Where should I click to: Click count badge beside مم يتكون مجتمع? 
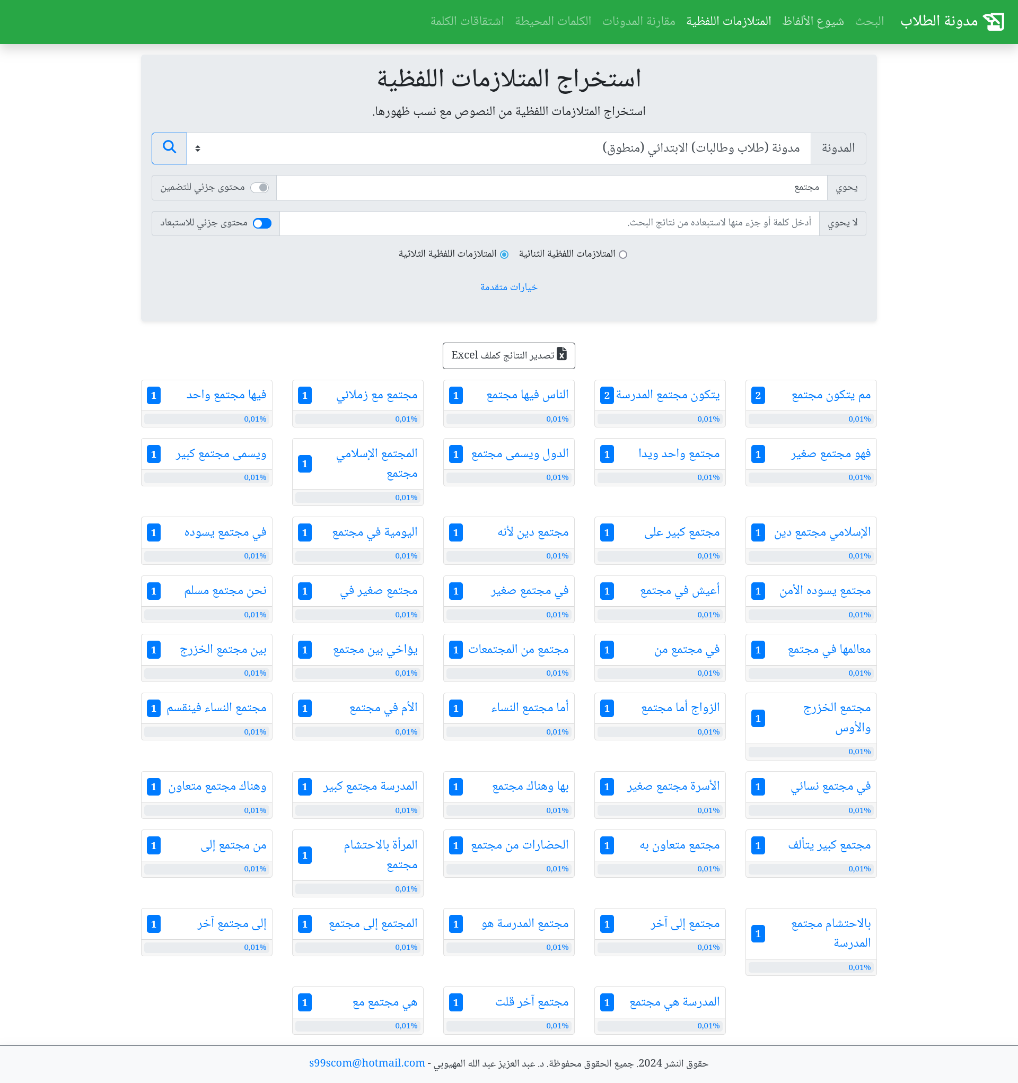(x=758, y=396)
